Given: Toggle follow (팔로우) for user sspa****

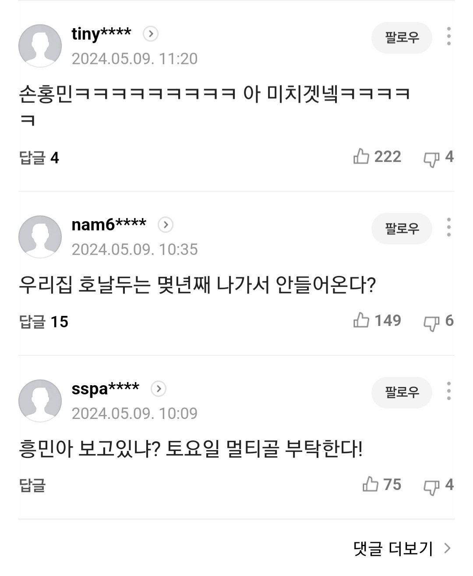Looking at the screenshot, I should pos(402,392).
